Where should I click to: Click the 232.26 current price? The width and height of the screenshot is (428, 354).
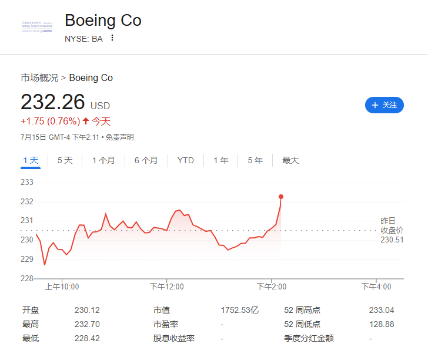coord(53,102)
